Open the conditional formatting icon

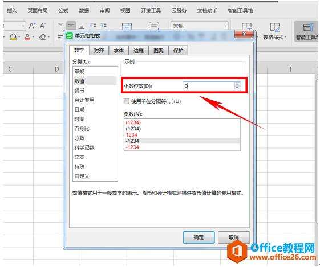coord(246,27)
